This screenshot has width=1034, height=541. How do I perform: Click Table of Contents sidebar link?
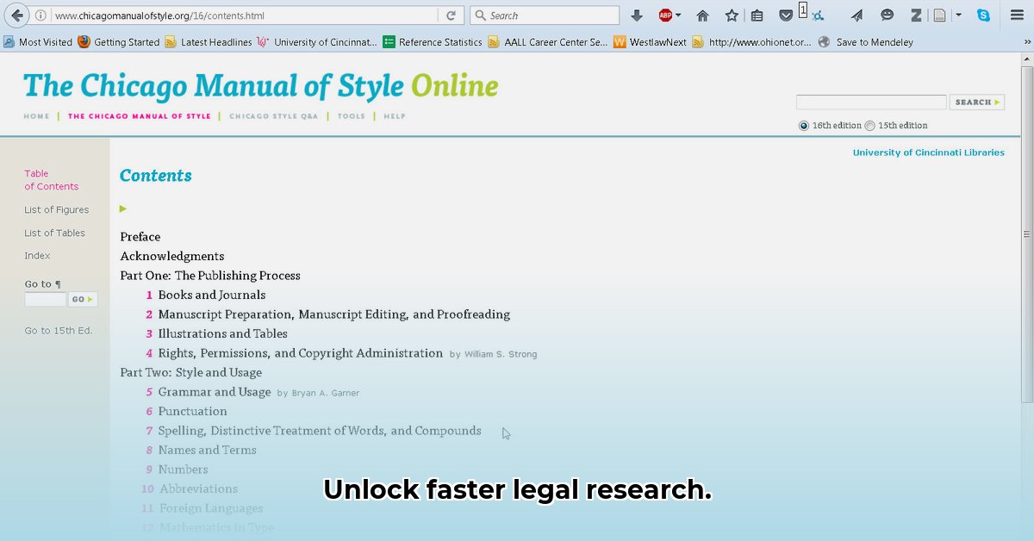[x=51, y=180]
